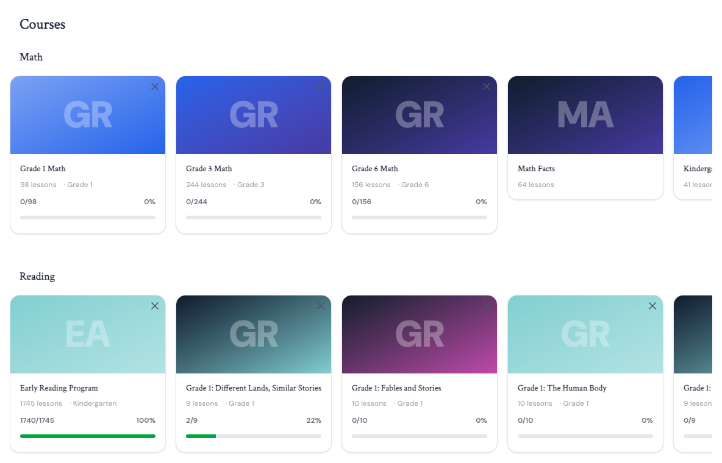Screen dimensions: 722x463
Task: Click the Different Lands progress bar at 22%
Action: 254,436
